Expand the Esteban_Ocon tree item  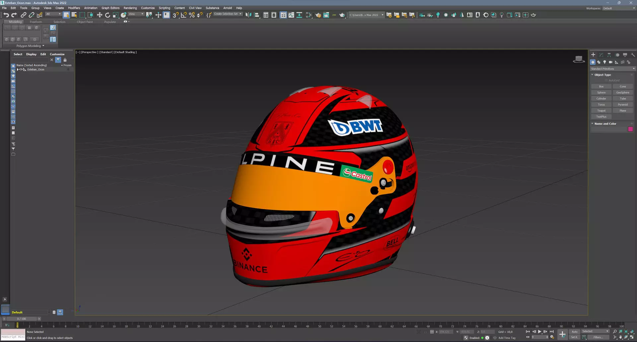click(18, 70)
